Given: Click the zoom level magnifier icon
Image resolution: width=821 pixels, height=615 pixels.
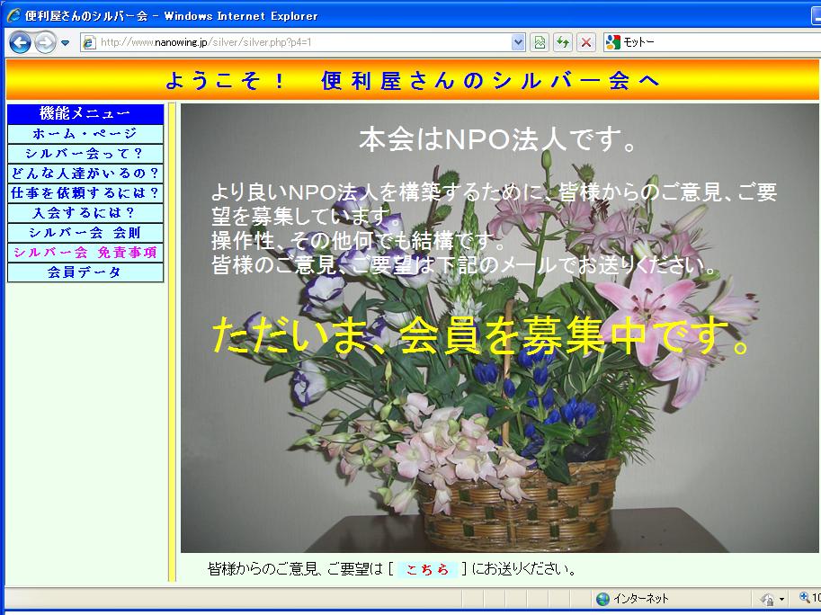Looking at the screenshot, I should pos(805,599).
